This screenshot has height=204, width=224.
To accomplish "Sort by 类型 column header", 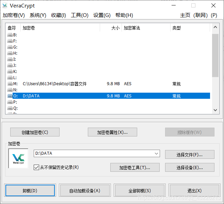I will tap(190, 28).
